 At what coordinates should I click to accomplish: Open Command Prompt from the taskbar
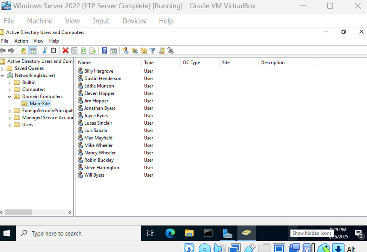pos(208,233)
